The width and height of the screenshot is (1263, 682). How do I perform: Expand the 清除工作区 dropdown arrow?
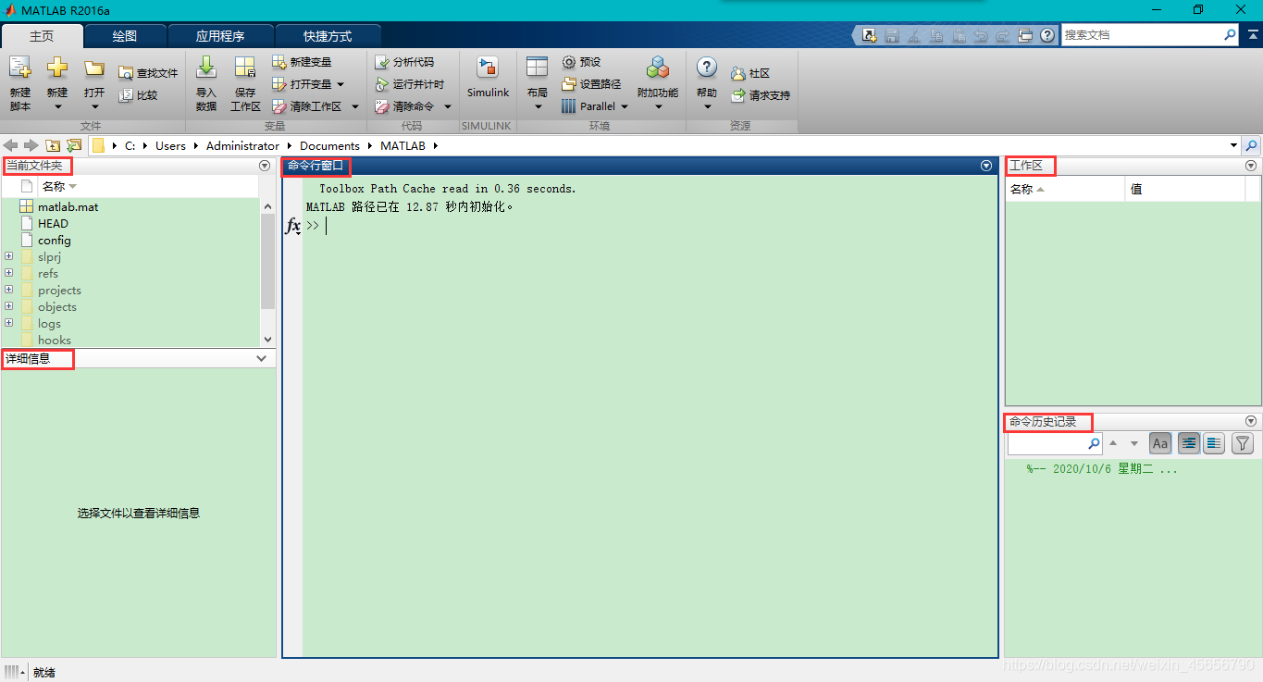point(355,106)
